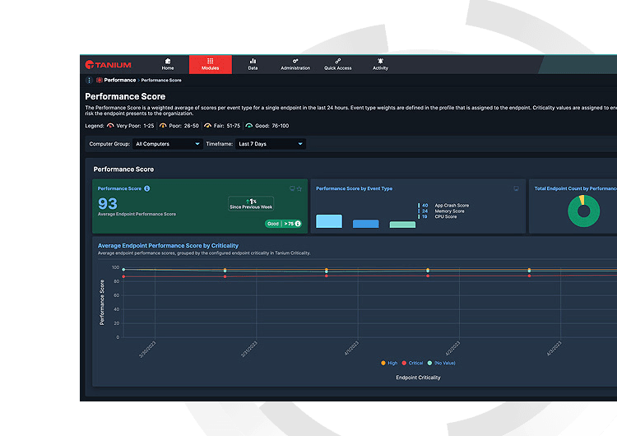Open the Home menu icon

pos(168,64)
